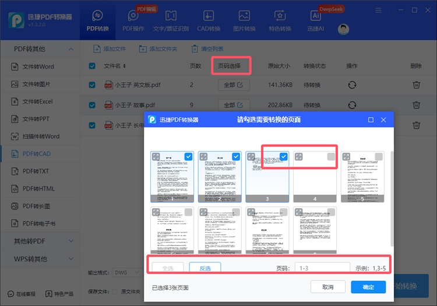Toggle the select-all checkbox in file list header

(92, 66)
